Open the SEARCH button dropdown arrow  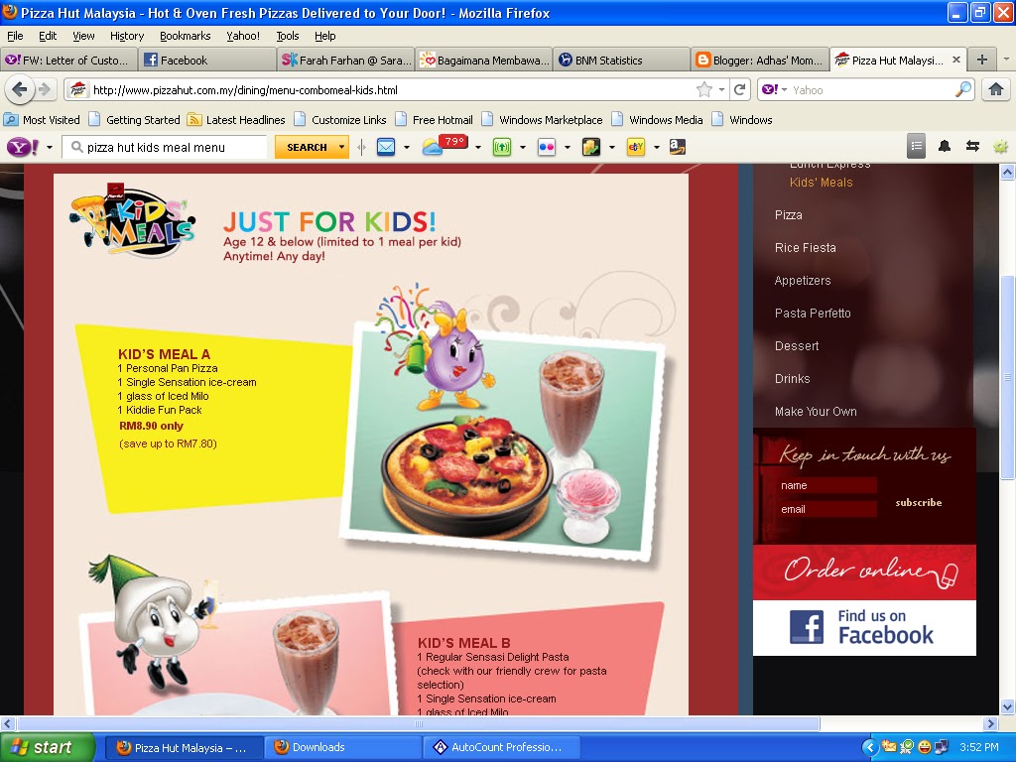(341, 147)
